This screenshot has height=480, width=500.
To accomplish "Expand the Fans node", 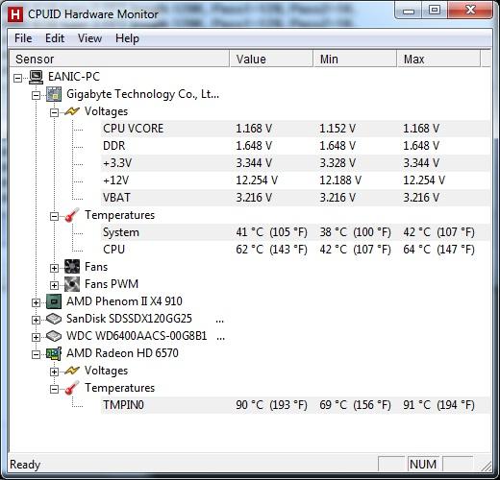I will 54,268.
